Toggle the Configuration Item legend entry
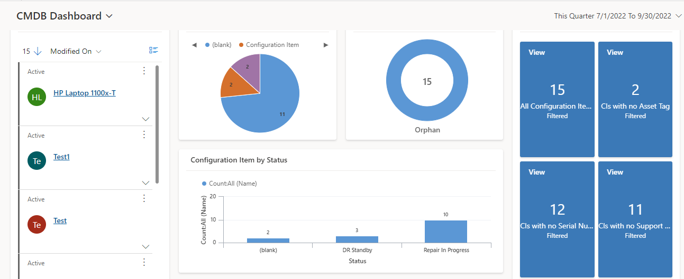The image size is (684, 279). tap(269, 45)
